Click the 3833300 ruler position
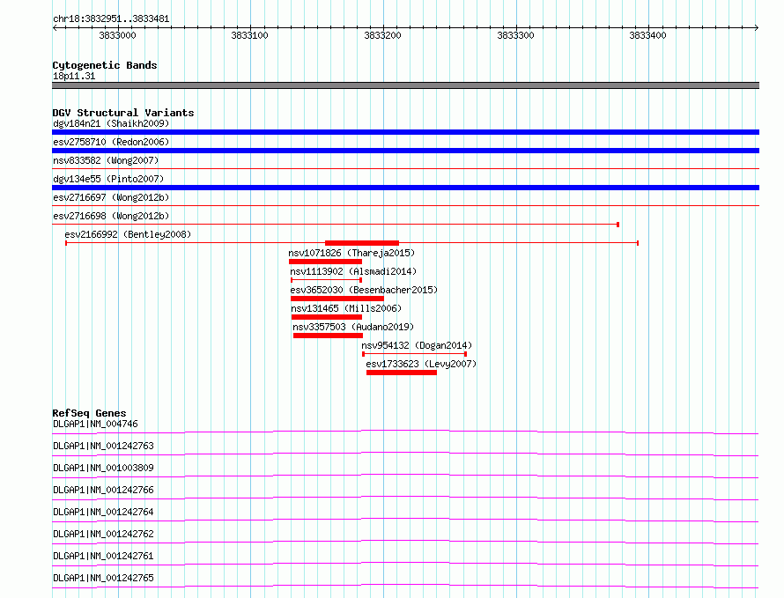784x598 pixels. click(515, 35)
